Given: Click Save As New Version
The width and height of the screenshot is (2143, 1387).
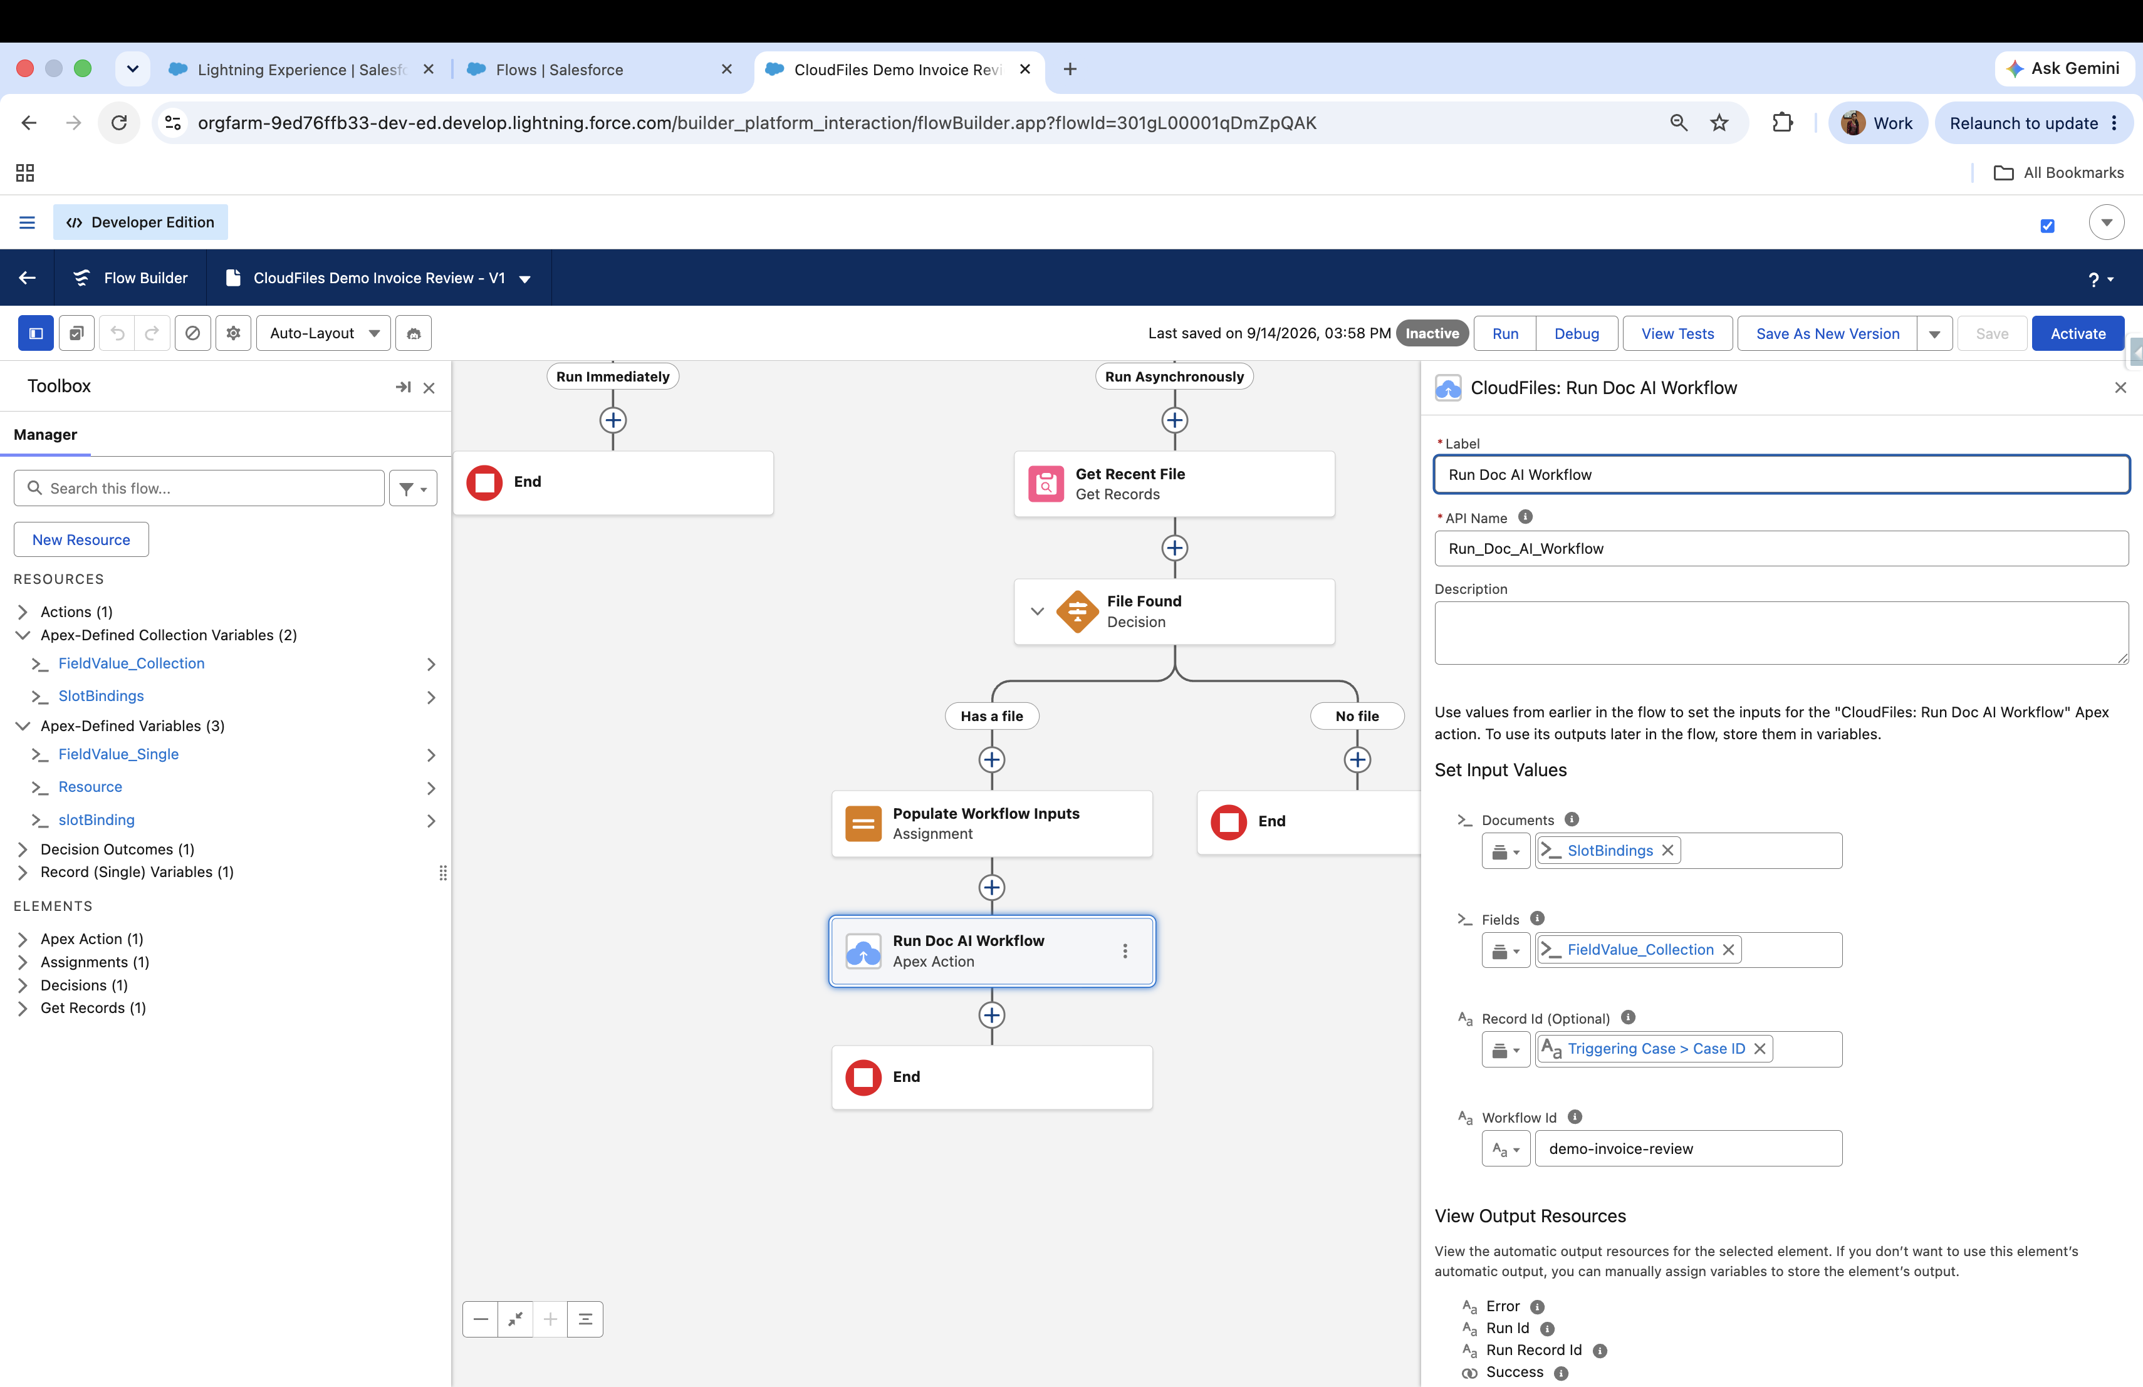Looking at the screenshot, I should pyautogui.click(x=1827, y=333).
